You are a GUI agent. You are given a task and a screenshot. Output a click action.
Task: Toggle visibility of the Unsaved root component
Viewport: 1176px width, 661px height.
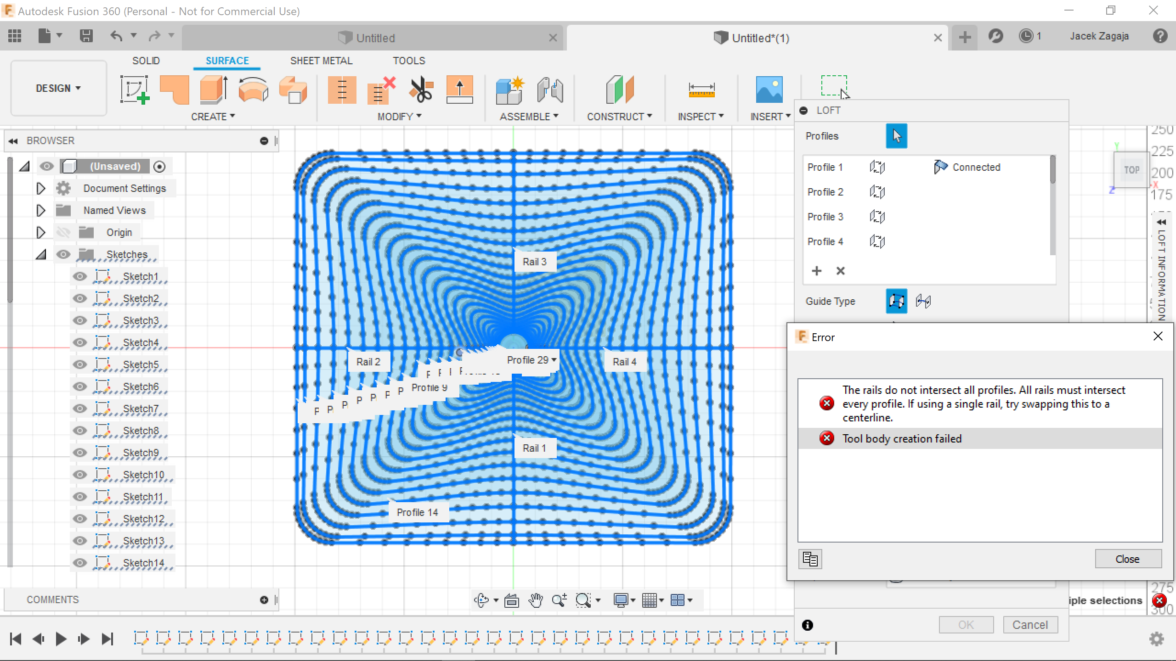46,166
